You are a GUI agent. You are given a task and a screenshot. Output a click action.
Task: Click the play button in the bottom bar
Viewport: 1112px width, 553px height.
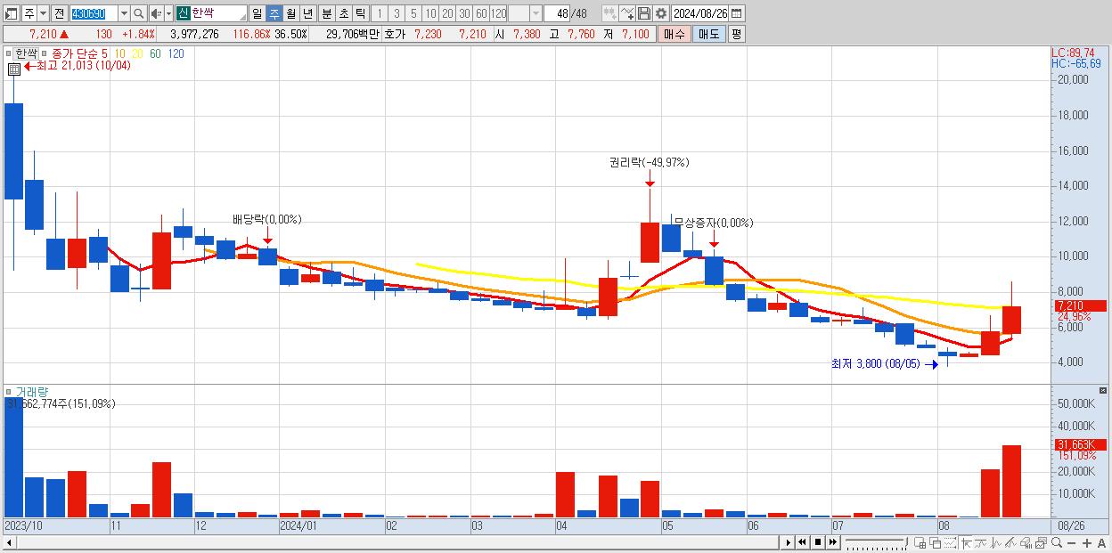click(788, 542)
